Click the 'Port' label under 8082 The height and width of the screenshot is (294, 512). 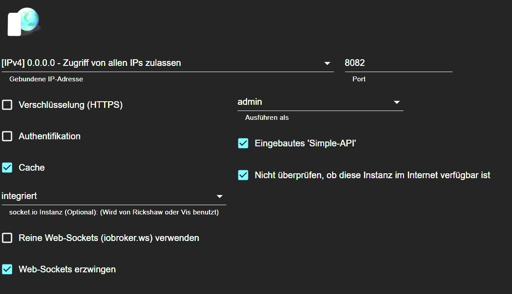pyautogui.click(x=359, y=79)
